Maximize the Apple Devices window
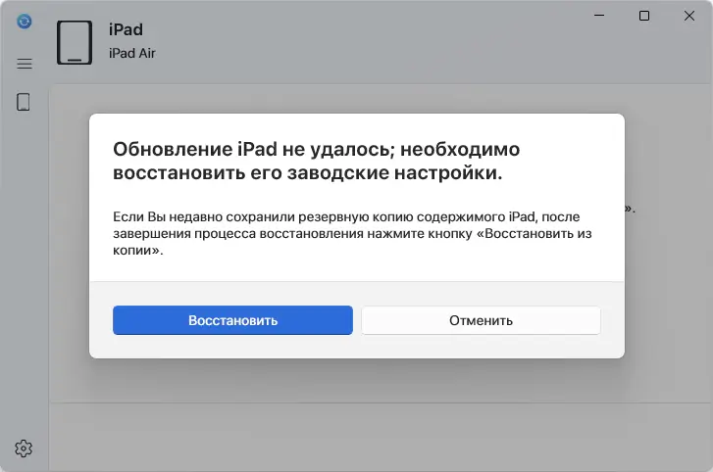Screen dimensions: 713x472 (x=644, y=16)
